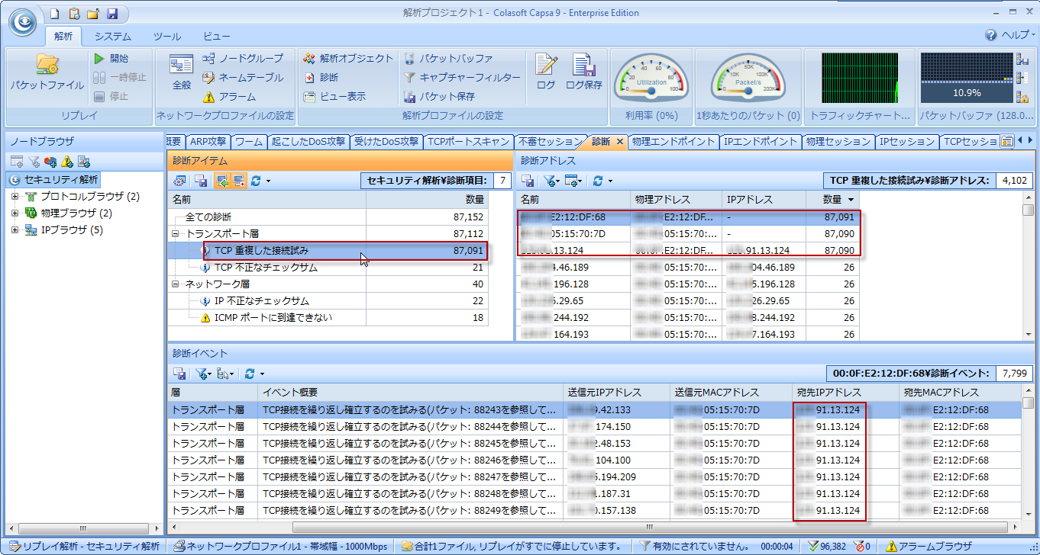Expand the IPブラウザ tree node
Viewport: 1040px width, 555px height.
click(15, 230)
